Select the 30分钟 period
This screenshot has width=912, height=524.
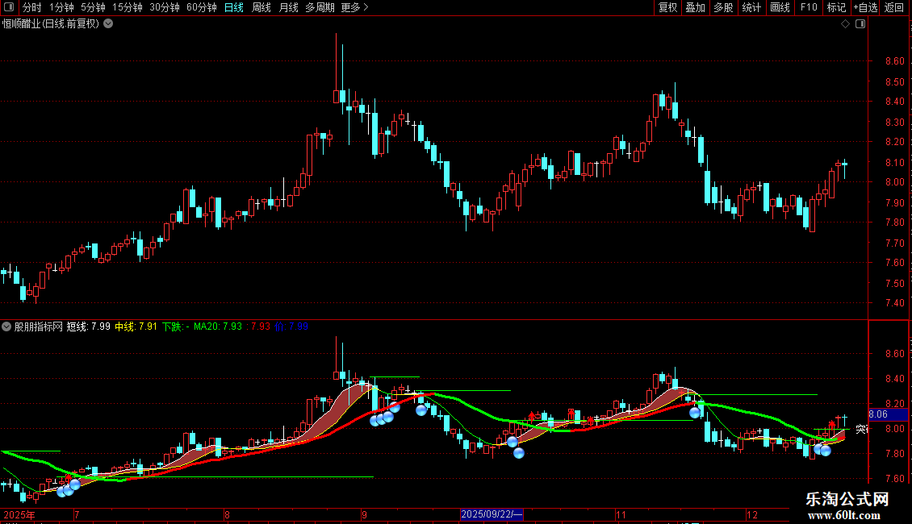[x=165, y=7]
